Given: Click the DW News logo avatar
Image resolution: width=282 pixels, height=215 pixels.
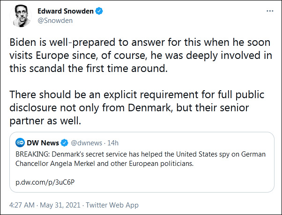Looking at the screenshot, I should 21,142.
